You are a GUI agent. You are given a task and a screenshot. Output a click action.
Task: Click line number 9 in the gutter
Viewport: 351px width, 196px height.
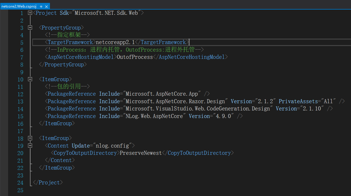pyautogui.click(x=21, y=72)
